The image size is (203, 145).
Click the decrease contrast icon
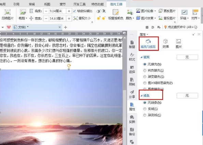pyautogui.click(x=104, y=11)
